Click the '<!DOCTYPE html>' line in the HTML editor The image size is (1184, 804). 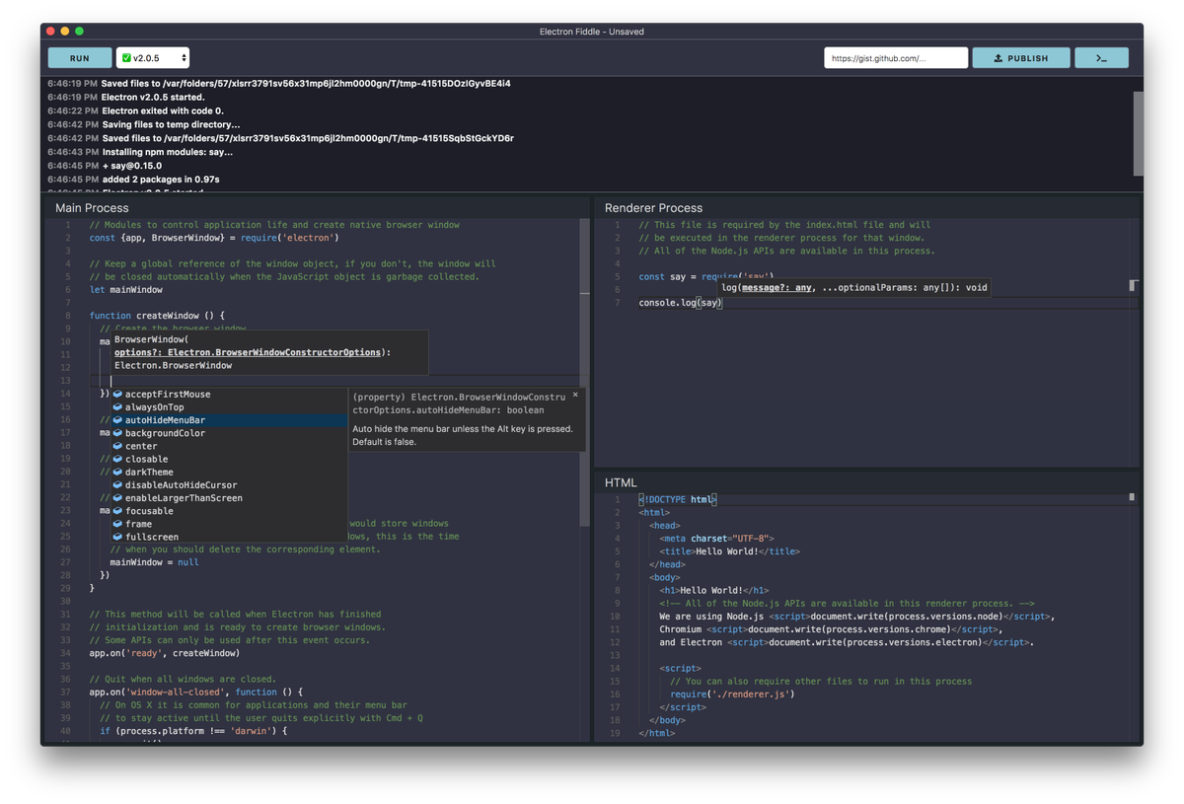(677, 499)
